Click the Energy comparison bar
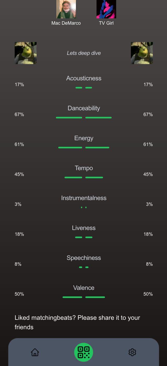 click(84, 148)
